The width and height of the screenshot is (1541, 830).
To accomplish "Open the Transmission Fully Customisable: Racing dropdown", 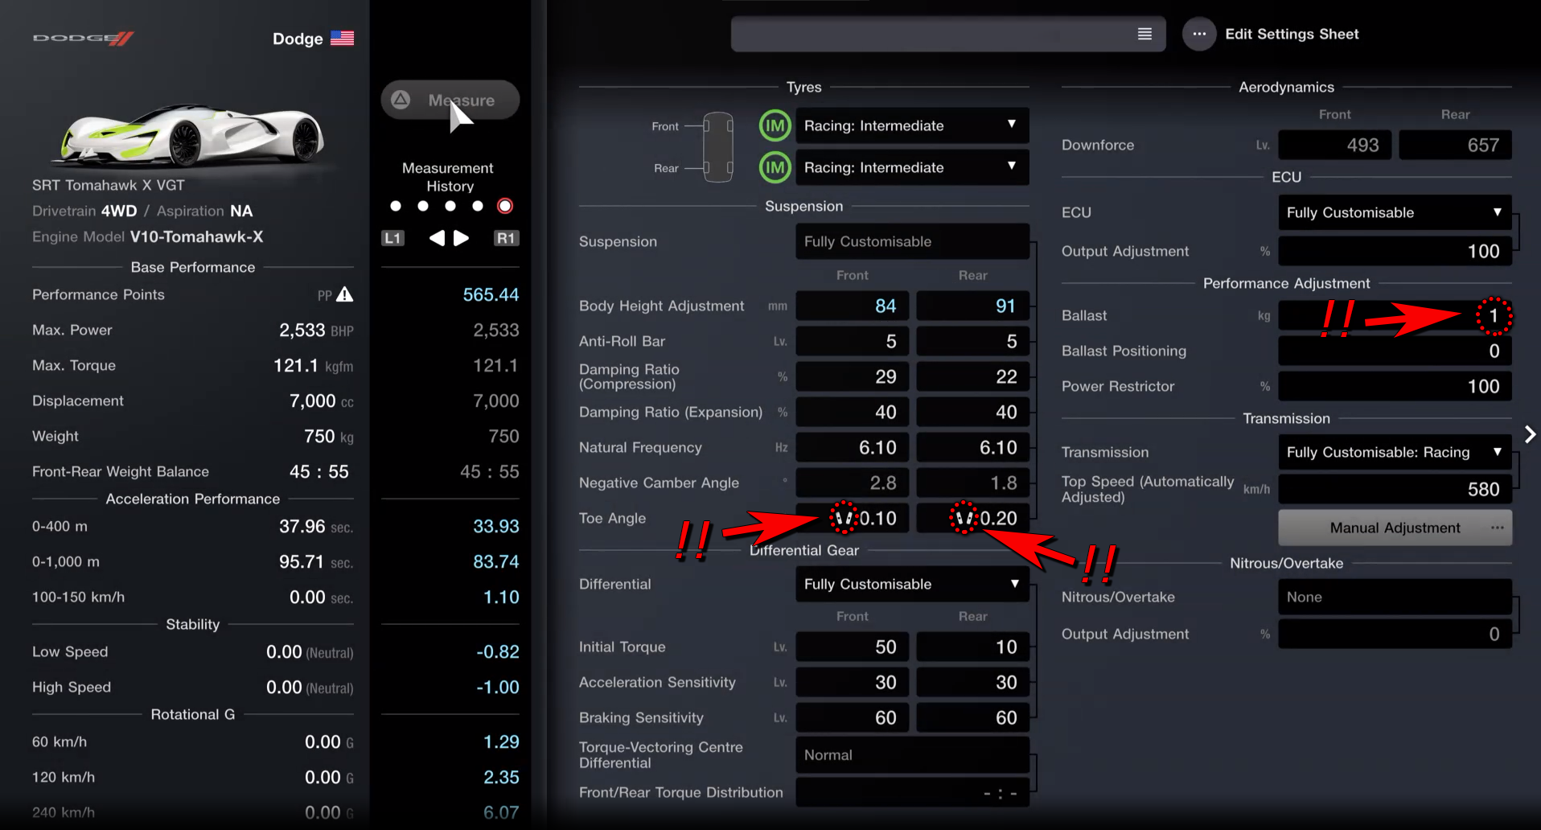I will coord(1394,452).
